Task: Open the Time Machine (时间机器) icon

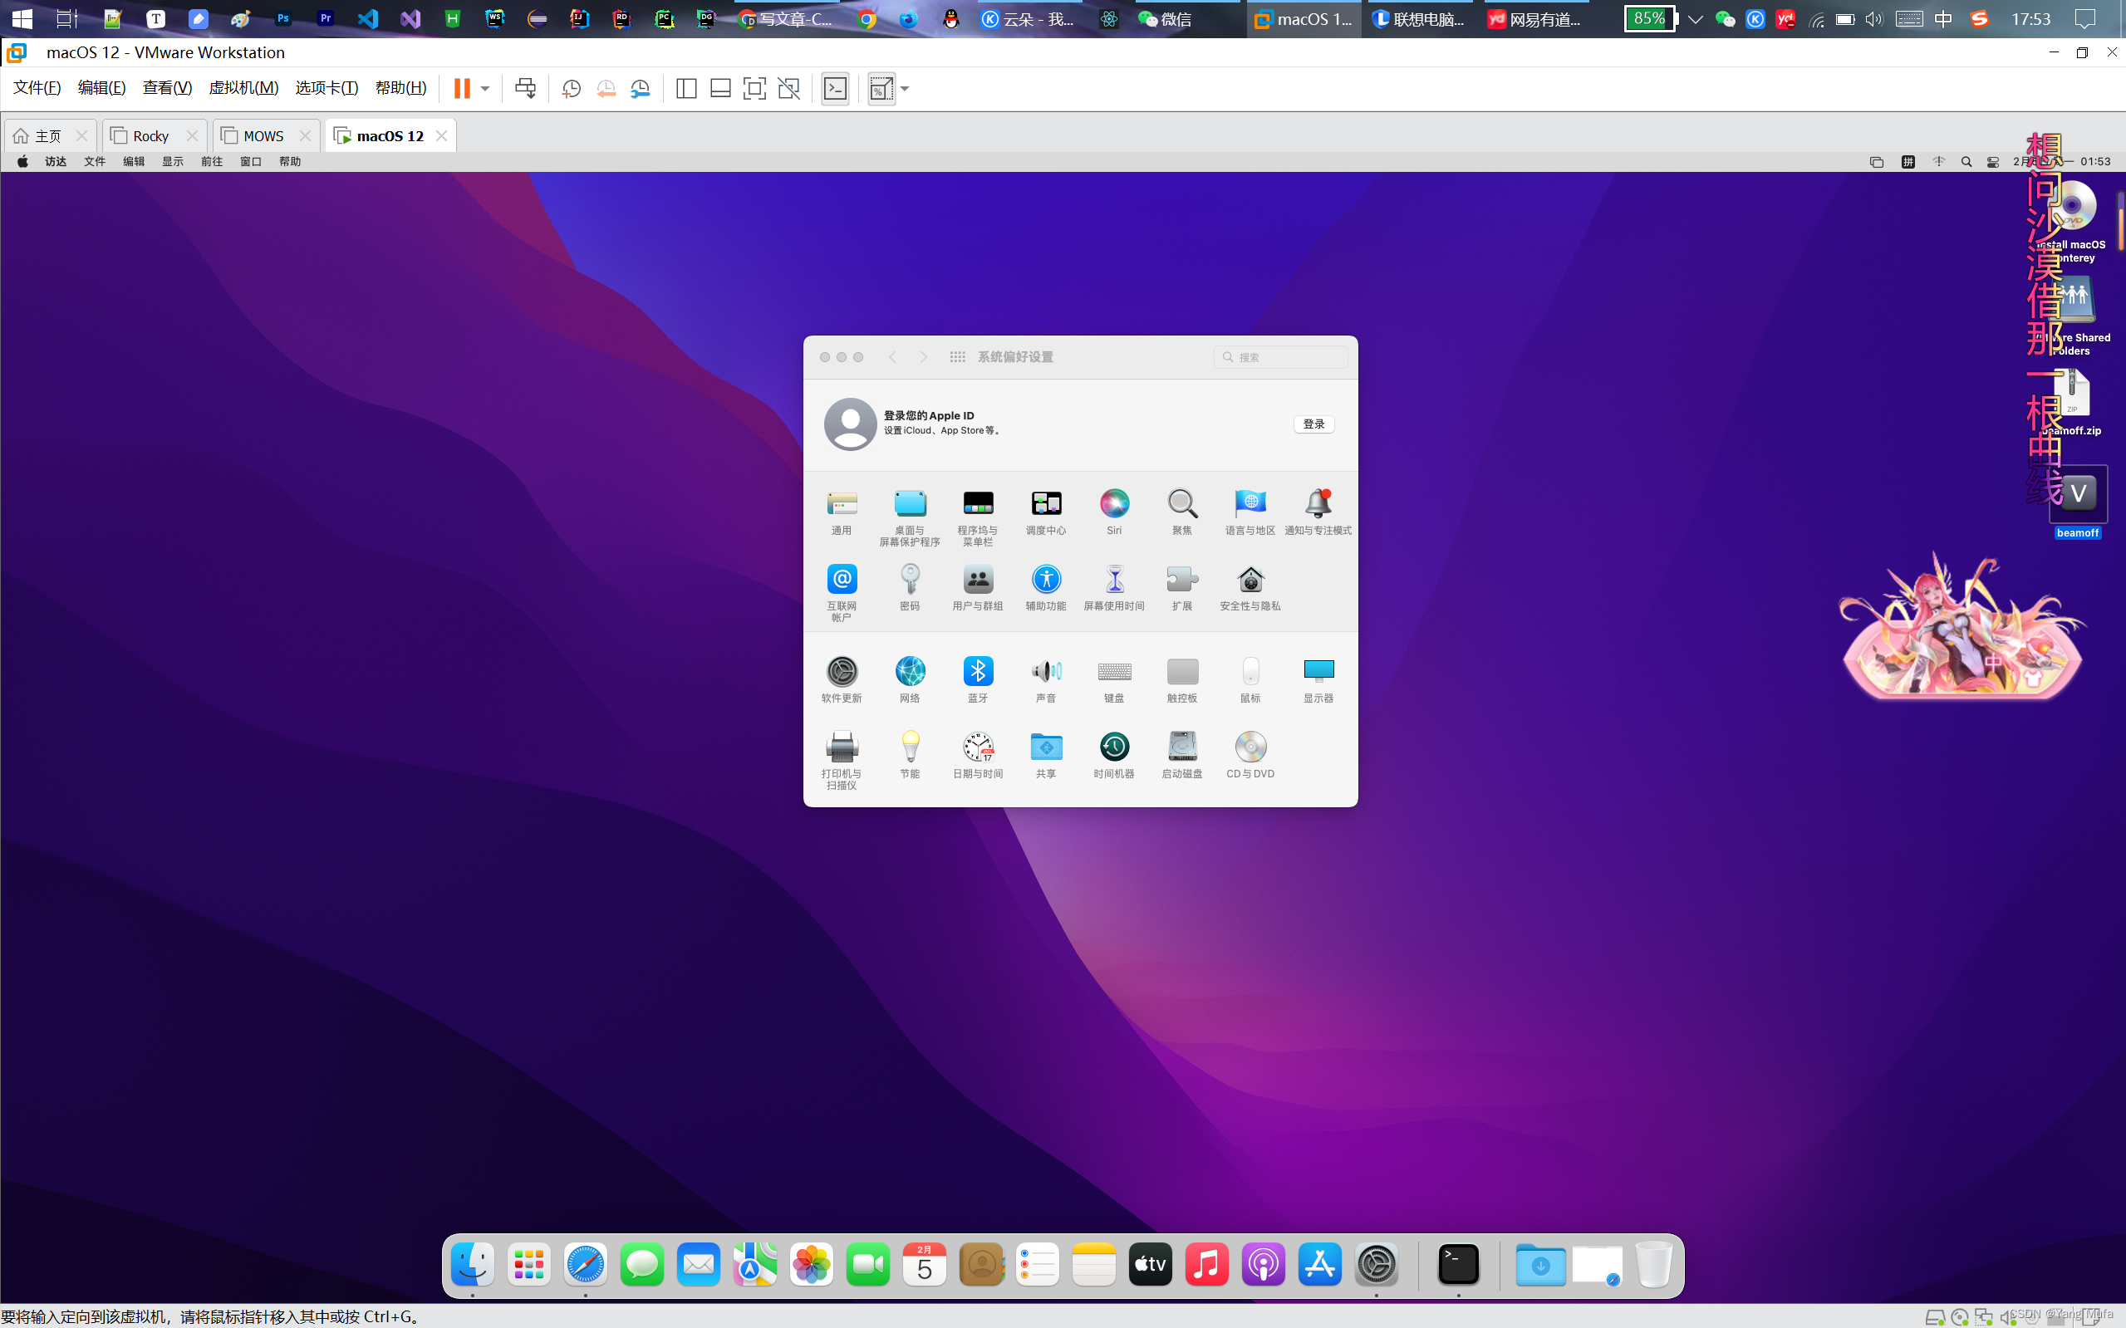Action: [x=1114, y=747]
